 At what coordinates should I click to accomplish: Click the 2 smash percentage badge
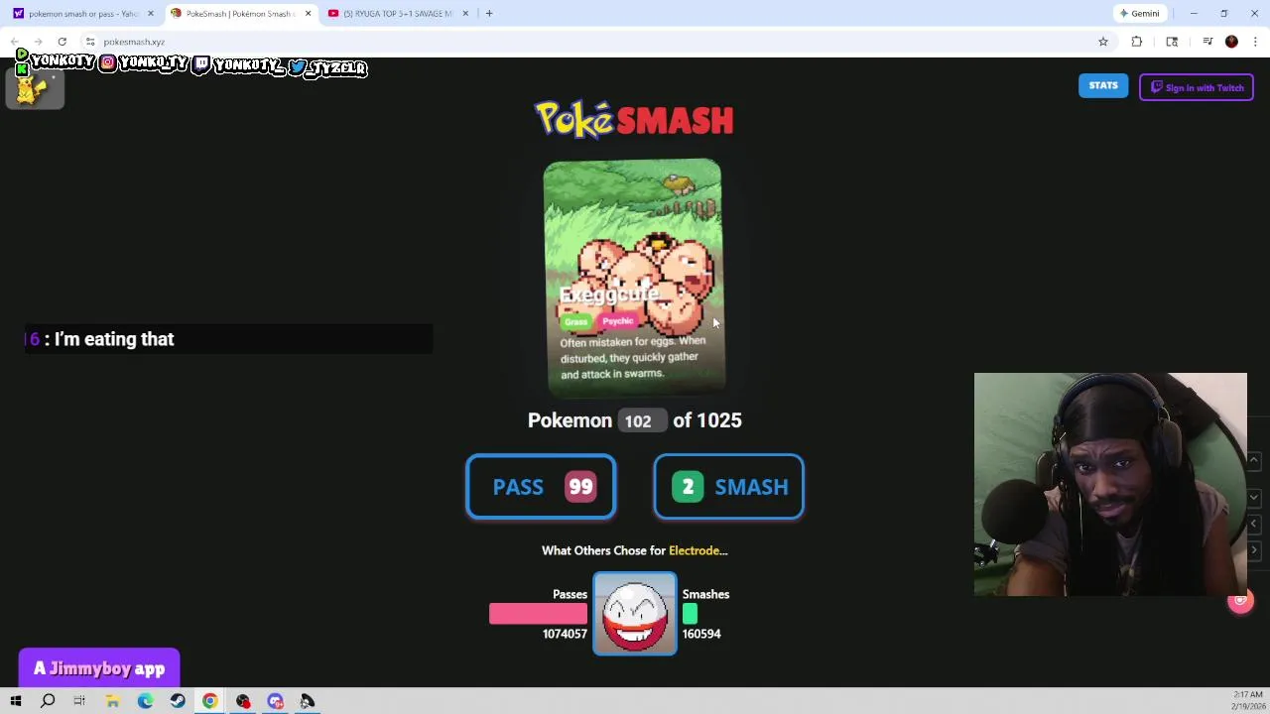[688, 487]
